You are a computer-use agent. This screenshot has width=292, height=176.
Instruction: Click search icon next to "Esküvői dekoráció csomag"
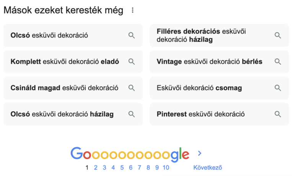coord(278,88)
